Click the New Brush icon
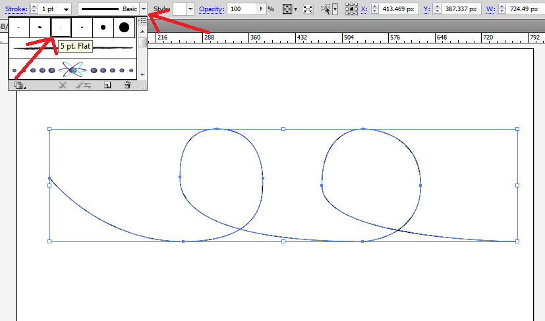The image size is (545, 321). point(107,85)
